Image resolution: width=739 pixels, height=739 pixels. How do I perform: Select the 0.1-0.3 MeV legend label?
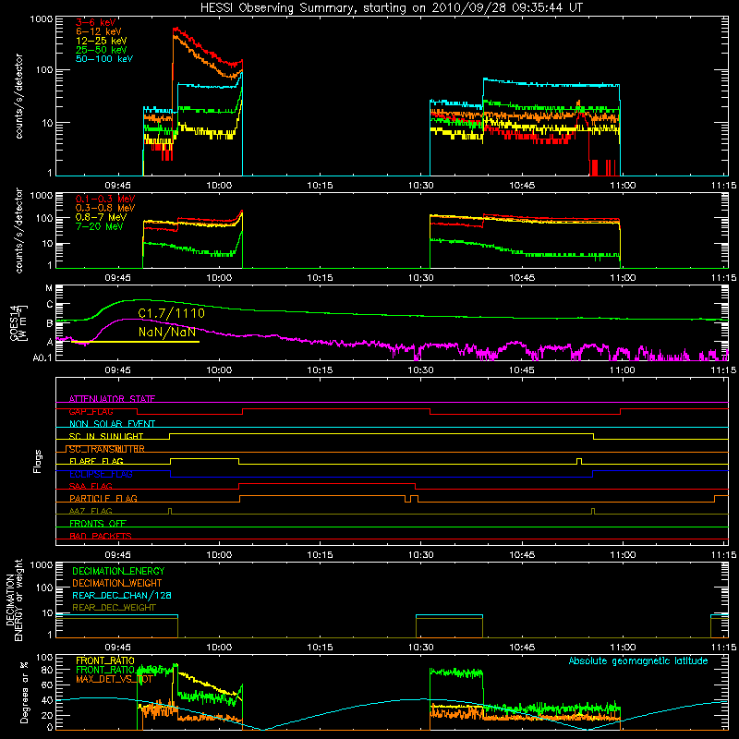pos(105,199)
